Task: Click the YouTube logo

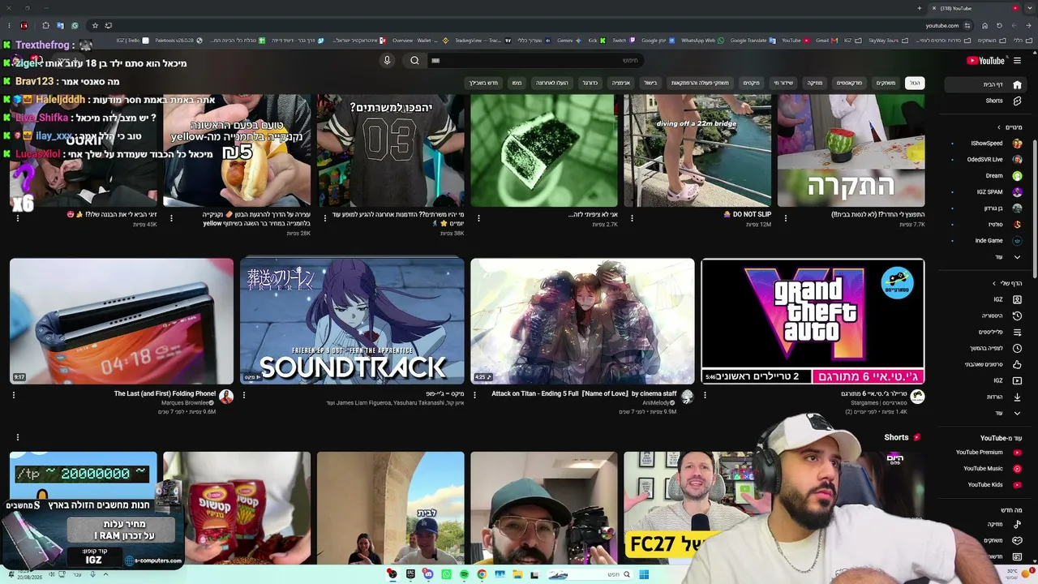Action: pos(985,61)
